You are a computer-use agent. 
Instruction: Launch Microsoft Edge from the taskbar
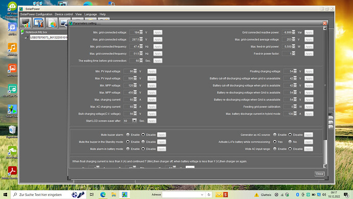103,194
